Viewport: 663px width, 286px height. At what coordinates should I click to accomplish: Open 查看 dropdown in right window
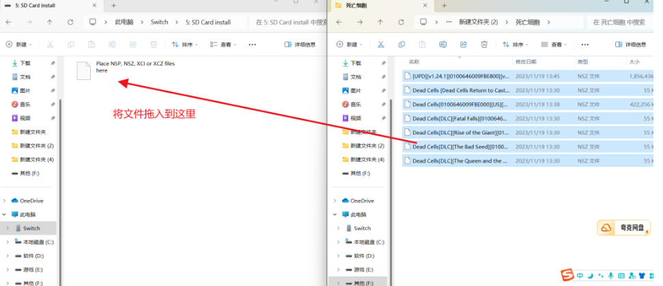click(x=554, y=44)
